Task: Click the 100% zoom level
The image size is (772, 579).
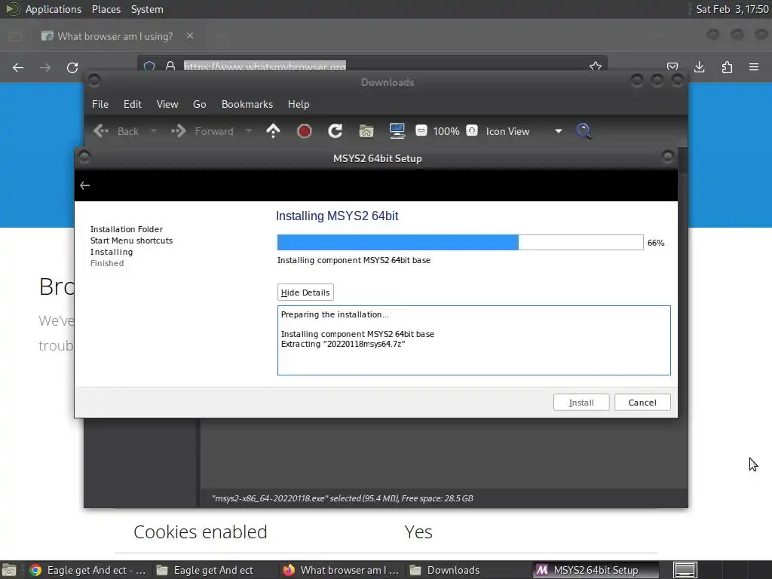Action: pyautogui.click(x=446, y=131)
